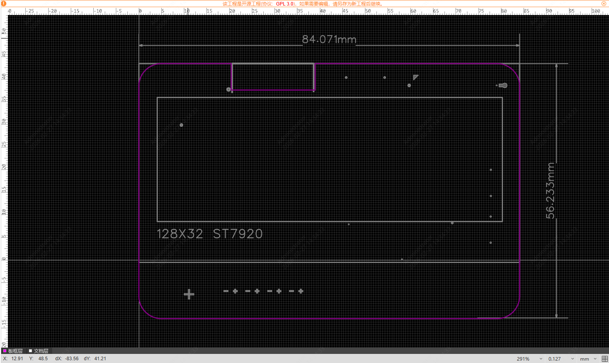
Task: Click the keyhole-shaped mark at board top right
Action: tap(503, 85)
